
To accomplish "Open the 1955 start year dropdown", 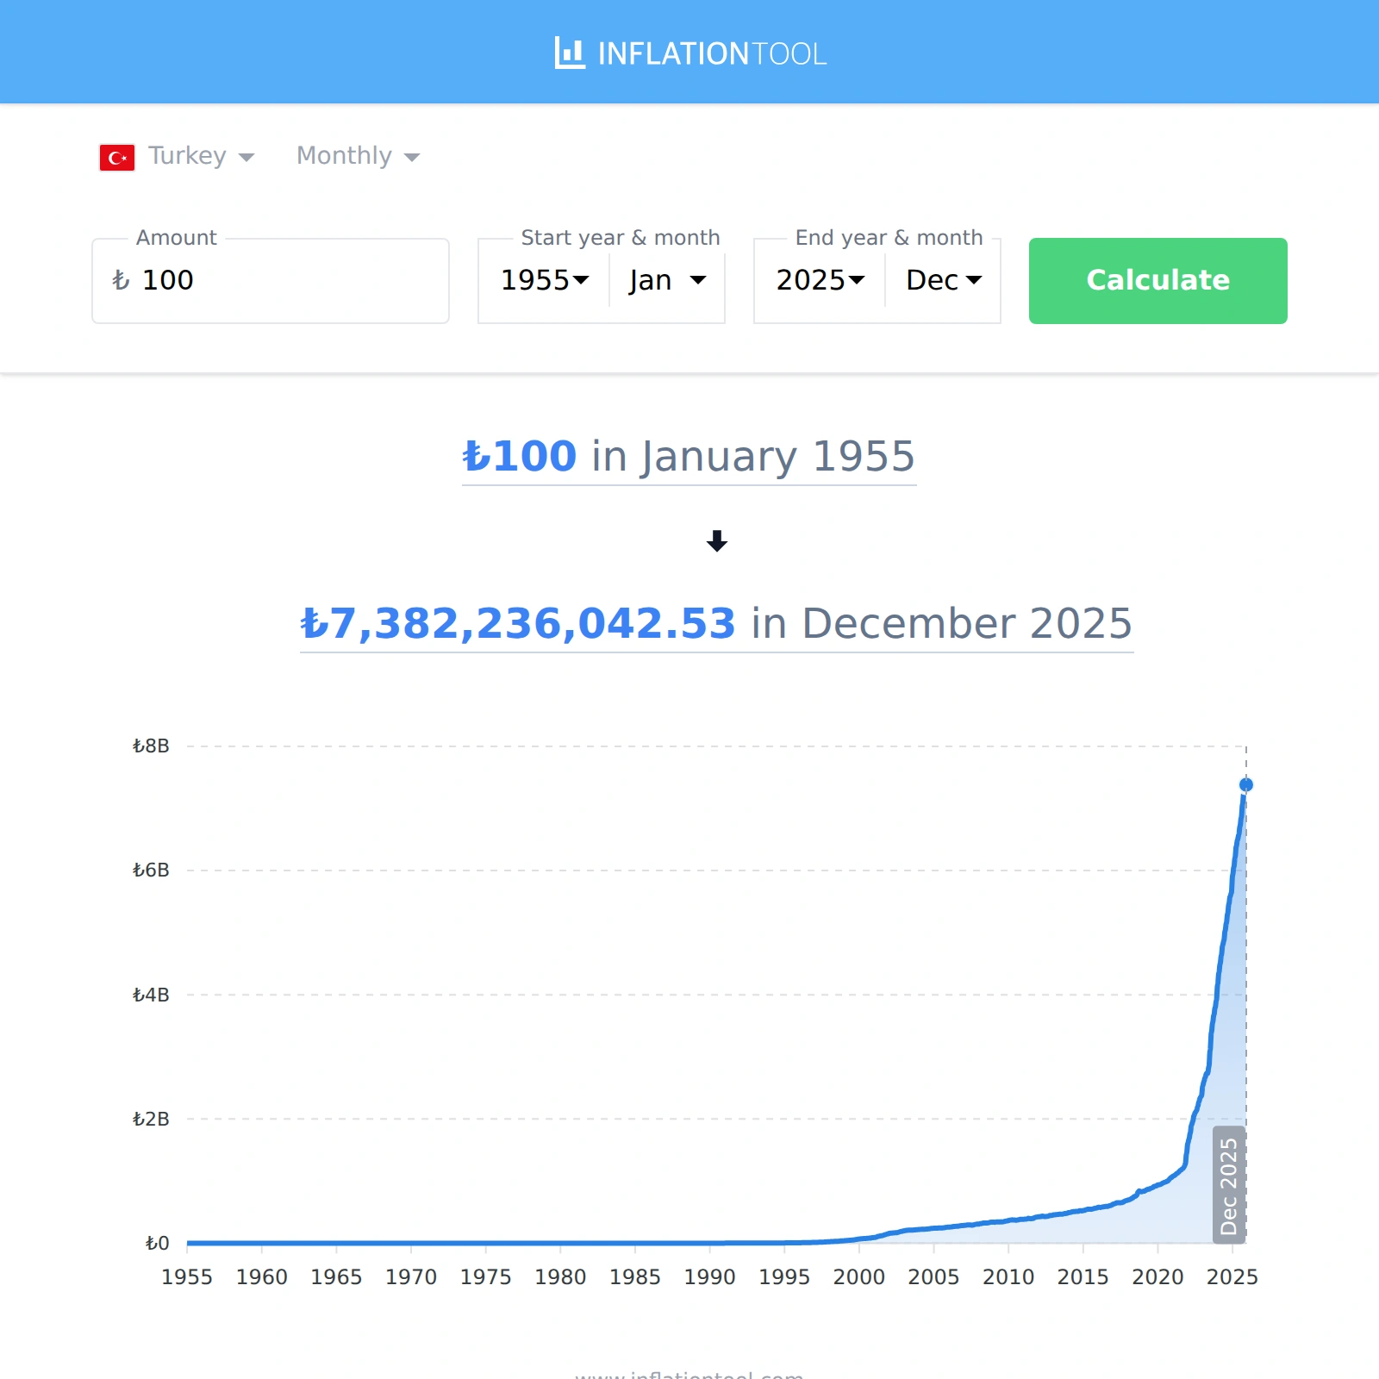I will (545, 280).
